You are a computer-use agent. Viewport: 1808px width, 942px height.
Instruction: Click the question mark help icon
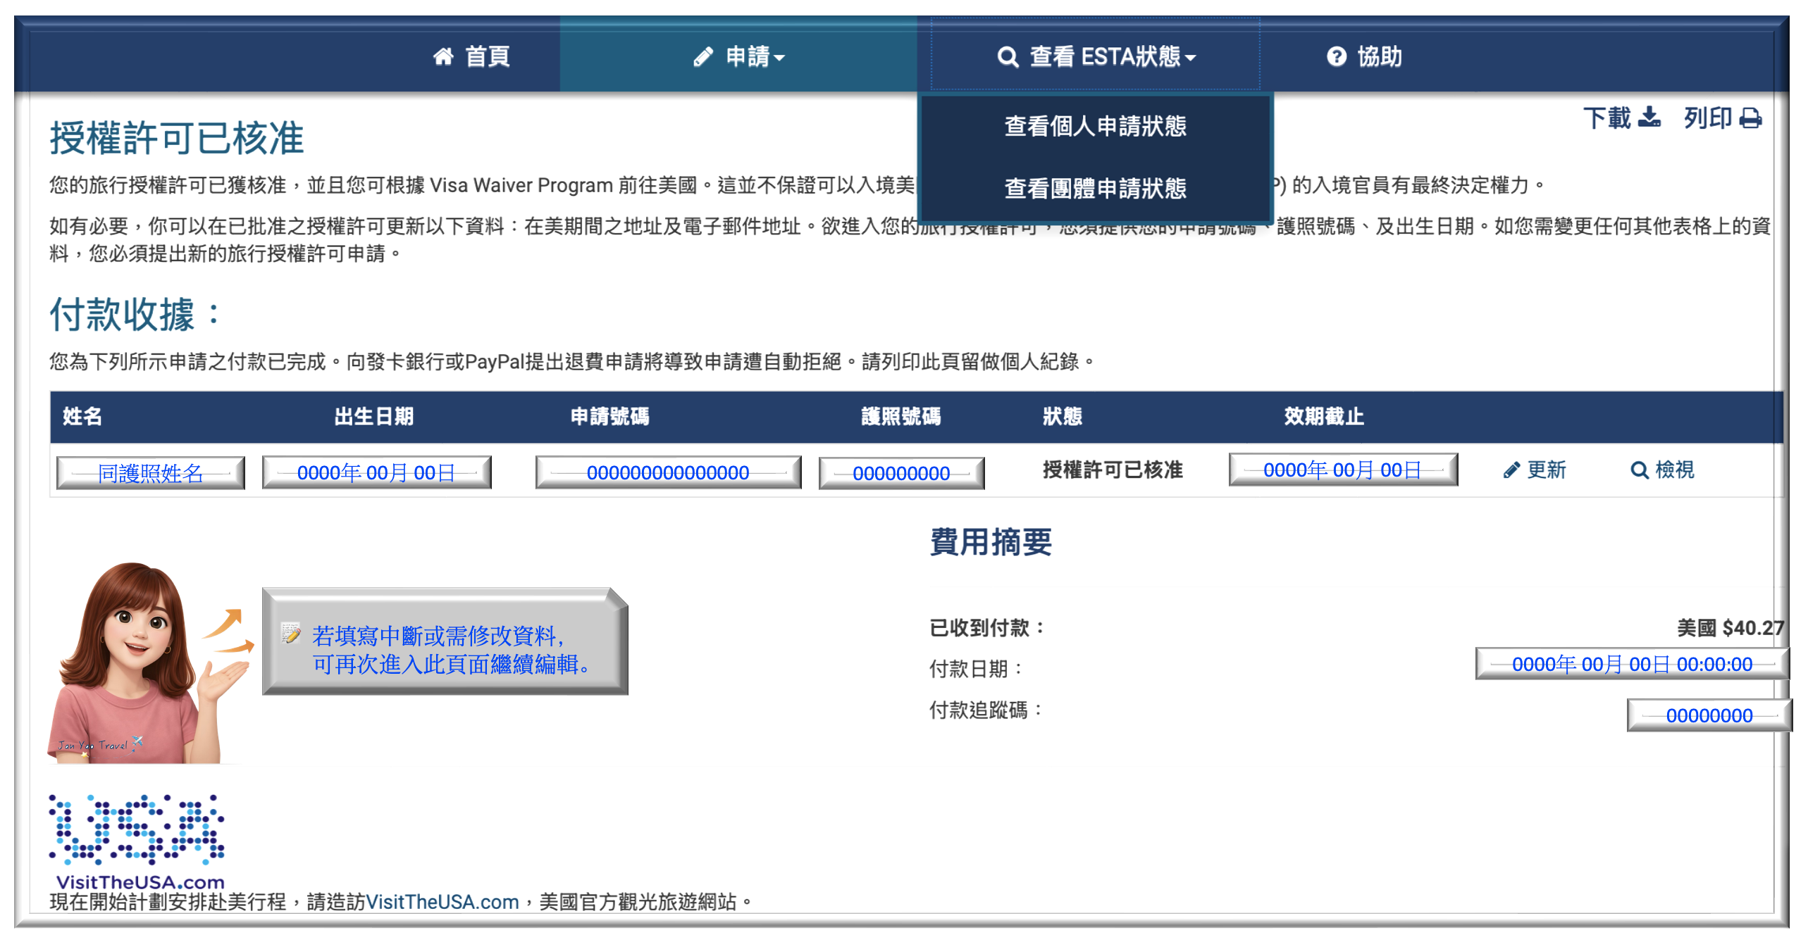pyautogui.click(x=1336, y=56)
